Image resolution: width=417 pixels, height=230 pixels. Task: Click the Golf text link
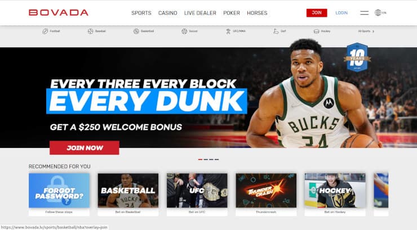(x=283, y=31)
